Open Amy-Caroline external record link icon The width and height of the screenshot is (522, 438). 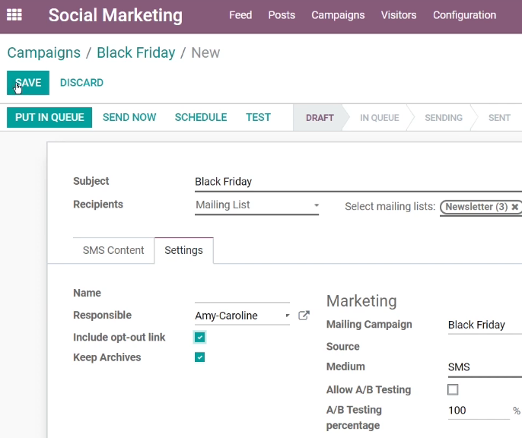click(x=304, y=316)
